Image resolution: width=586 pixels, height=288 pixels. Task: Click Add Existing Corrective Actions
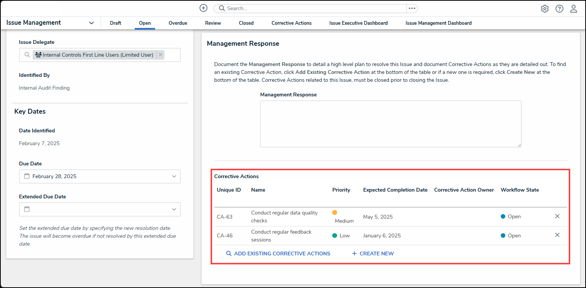click(x=278, y=253)
